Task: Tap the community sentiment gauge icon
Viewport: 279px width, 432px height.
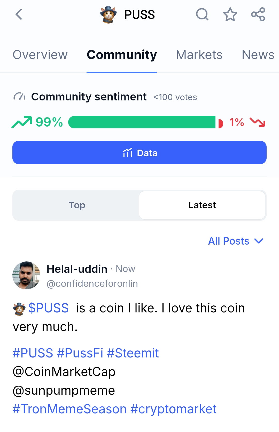Action: 19,97
